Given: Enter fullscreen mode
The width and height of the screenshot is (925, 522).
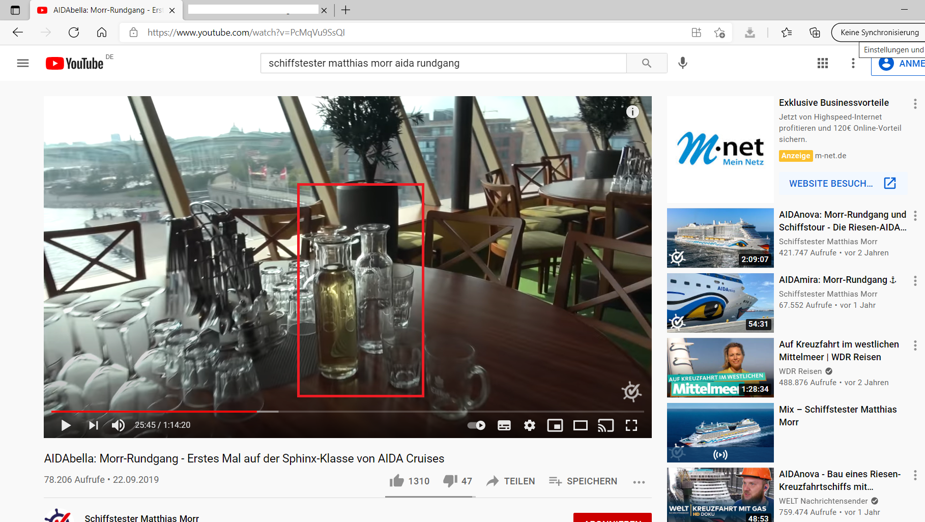Looking at the screenshot, I should 631,425.
